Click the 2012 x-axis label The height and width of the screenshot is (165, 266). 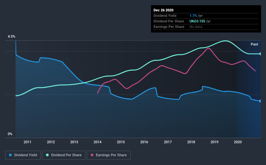click(x=51, y=142)
